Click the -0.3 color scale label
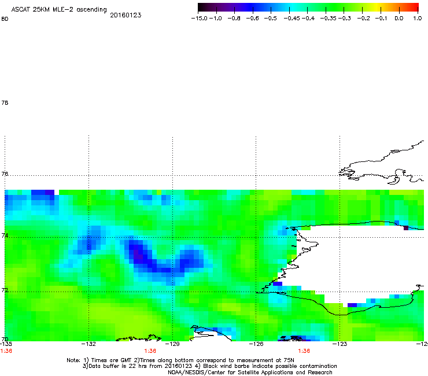The height and width of the screenshot is (376, 428). coord(345,19)
